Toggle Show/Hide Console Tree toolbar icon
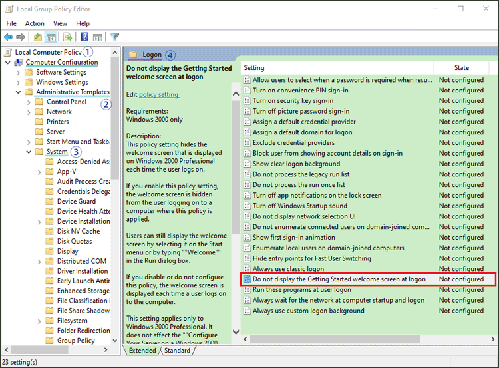Viewport: 499px width, 368px height. pyautogui.click(x=51, y=37)
